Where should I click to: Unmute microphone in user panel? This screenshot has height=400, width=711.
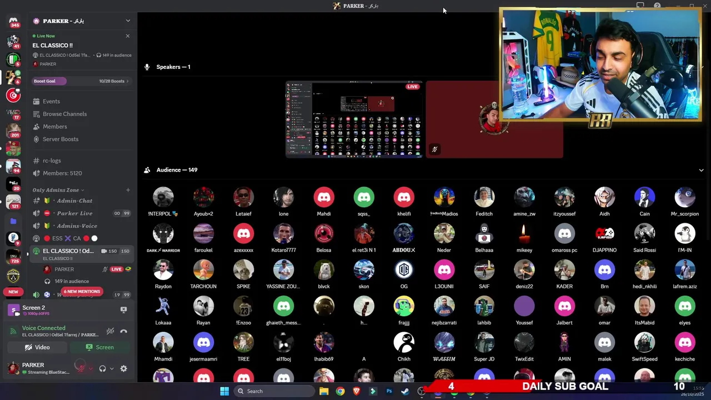pos(82,368)
